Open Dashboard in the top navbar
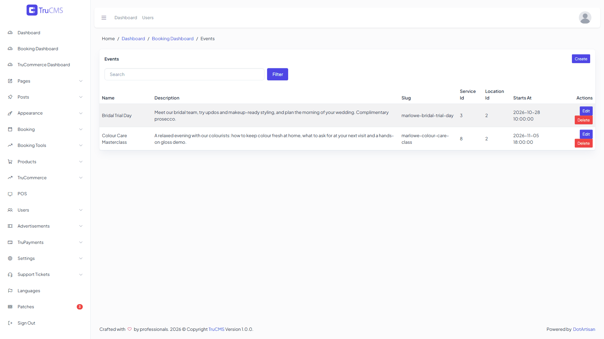604x339 pixels. pyautogui.click(x=126, y=18)
